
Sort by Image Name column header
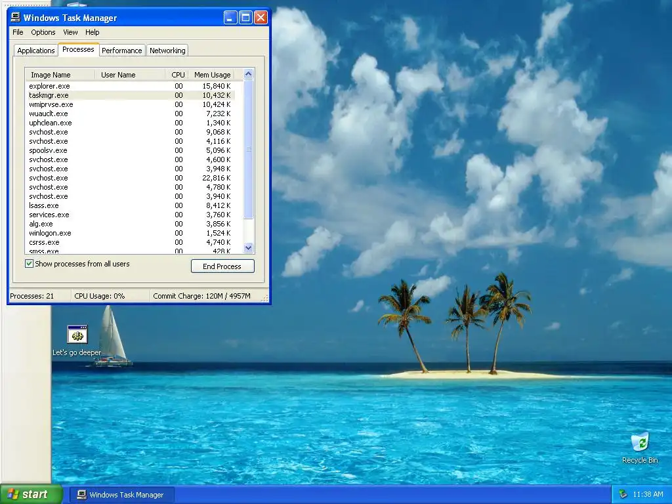[60, 75]
